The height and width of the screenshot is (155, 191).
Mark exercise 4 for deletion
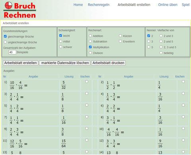point(183,93)
